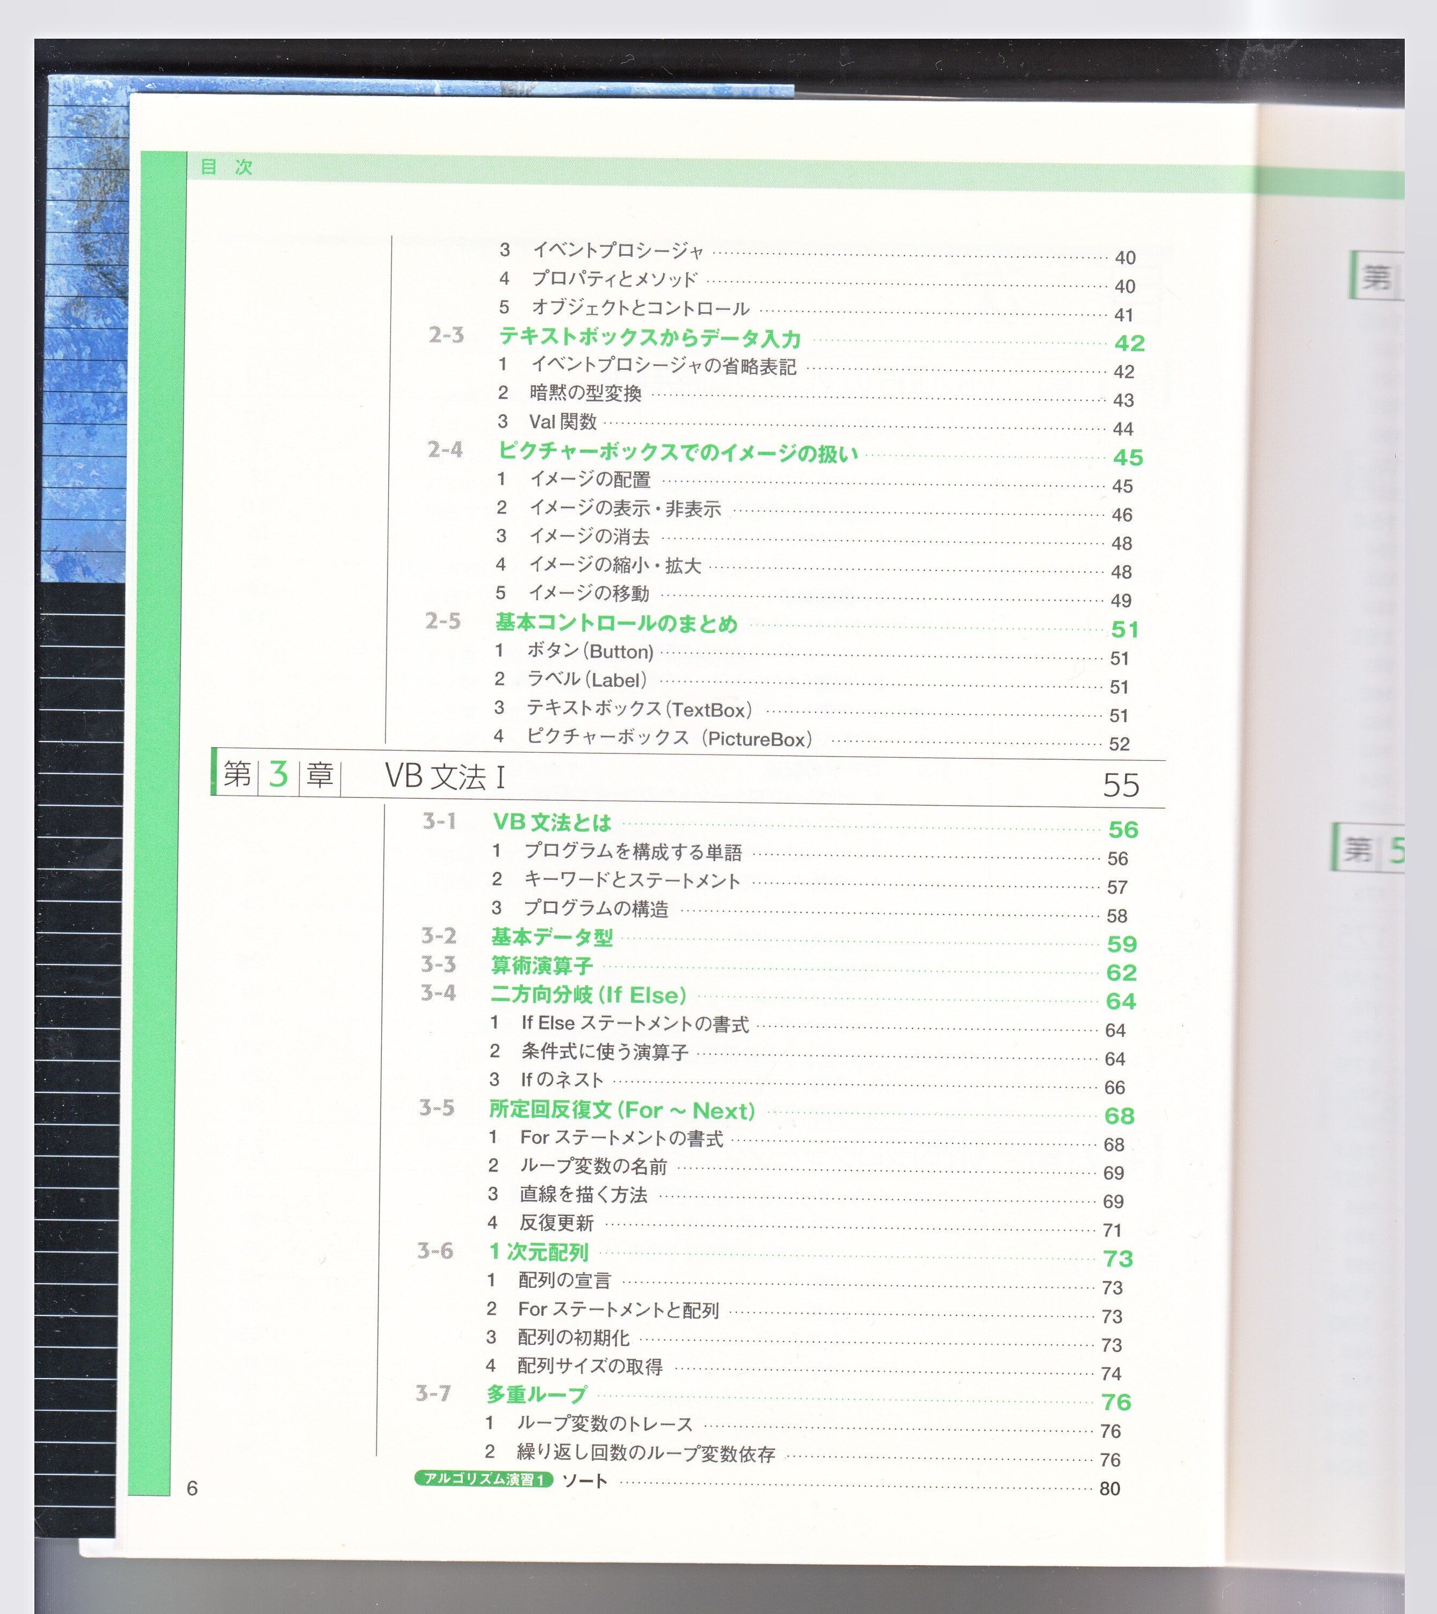Click the 目次 header label
1437x1614 pixels.
[x=227, y=167]
